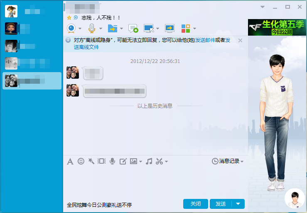Click the blue Qzone swirl icon
Image resolution: width=307 pixels, height=213 pixels.
[x=76, y=18]
